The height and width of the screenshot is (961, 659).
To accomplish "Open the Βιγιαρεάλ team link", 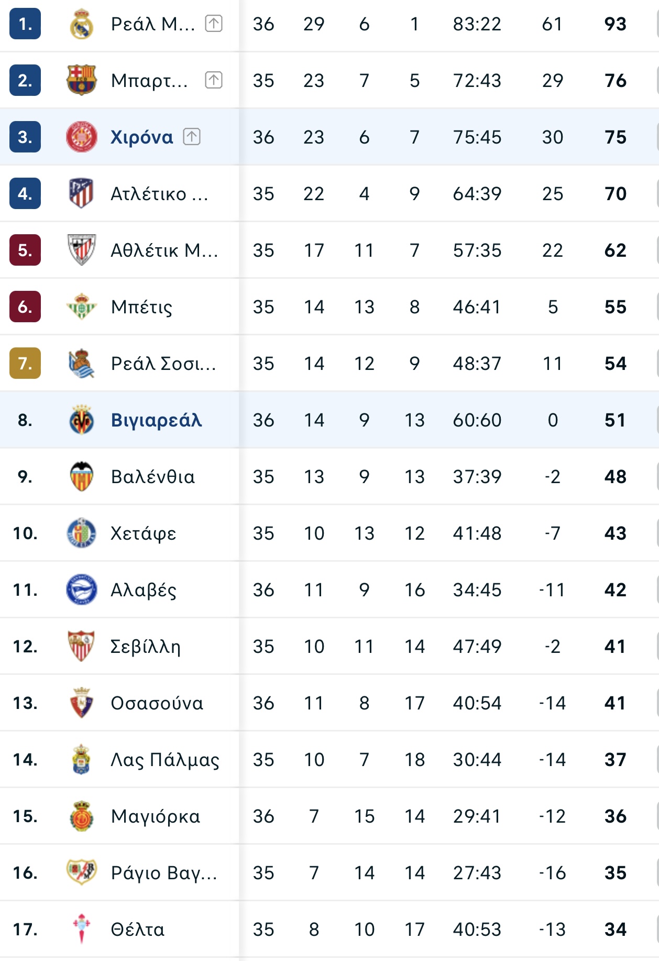I will tap(156, 420).
